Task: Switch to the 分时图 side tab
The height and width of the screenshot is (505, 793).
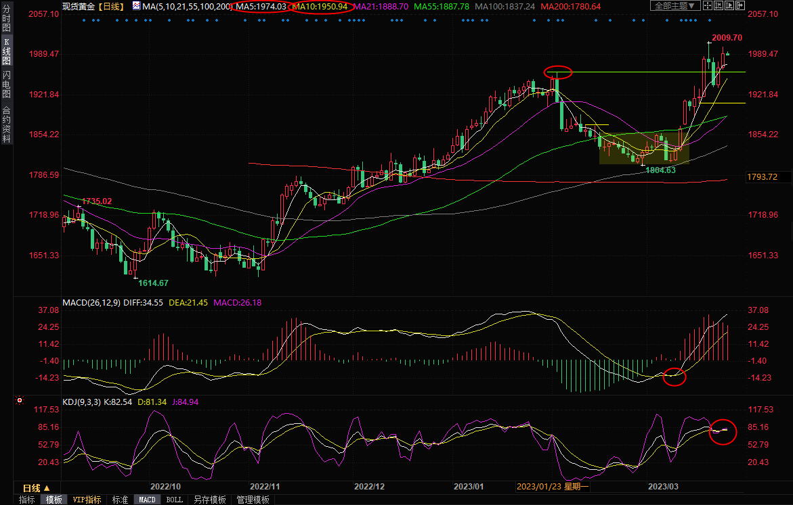Action: [6, 20]
